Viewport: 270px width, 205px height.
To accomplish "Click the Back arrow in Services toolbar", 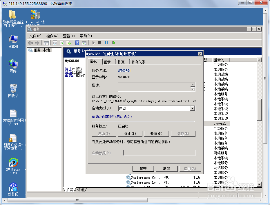I will pos(30,43).
